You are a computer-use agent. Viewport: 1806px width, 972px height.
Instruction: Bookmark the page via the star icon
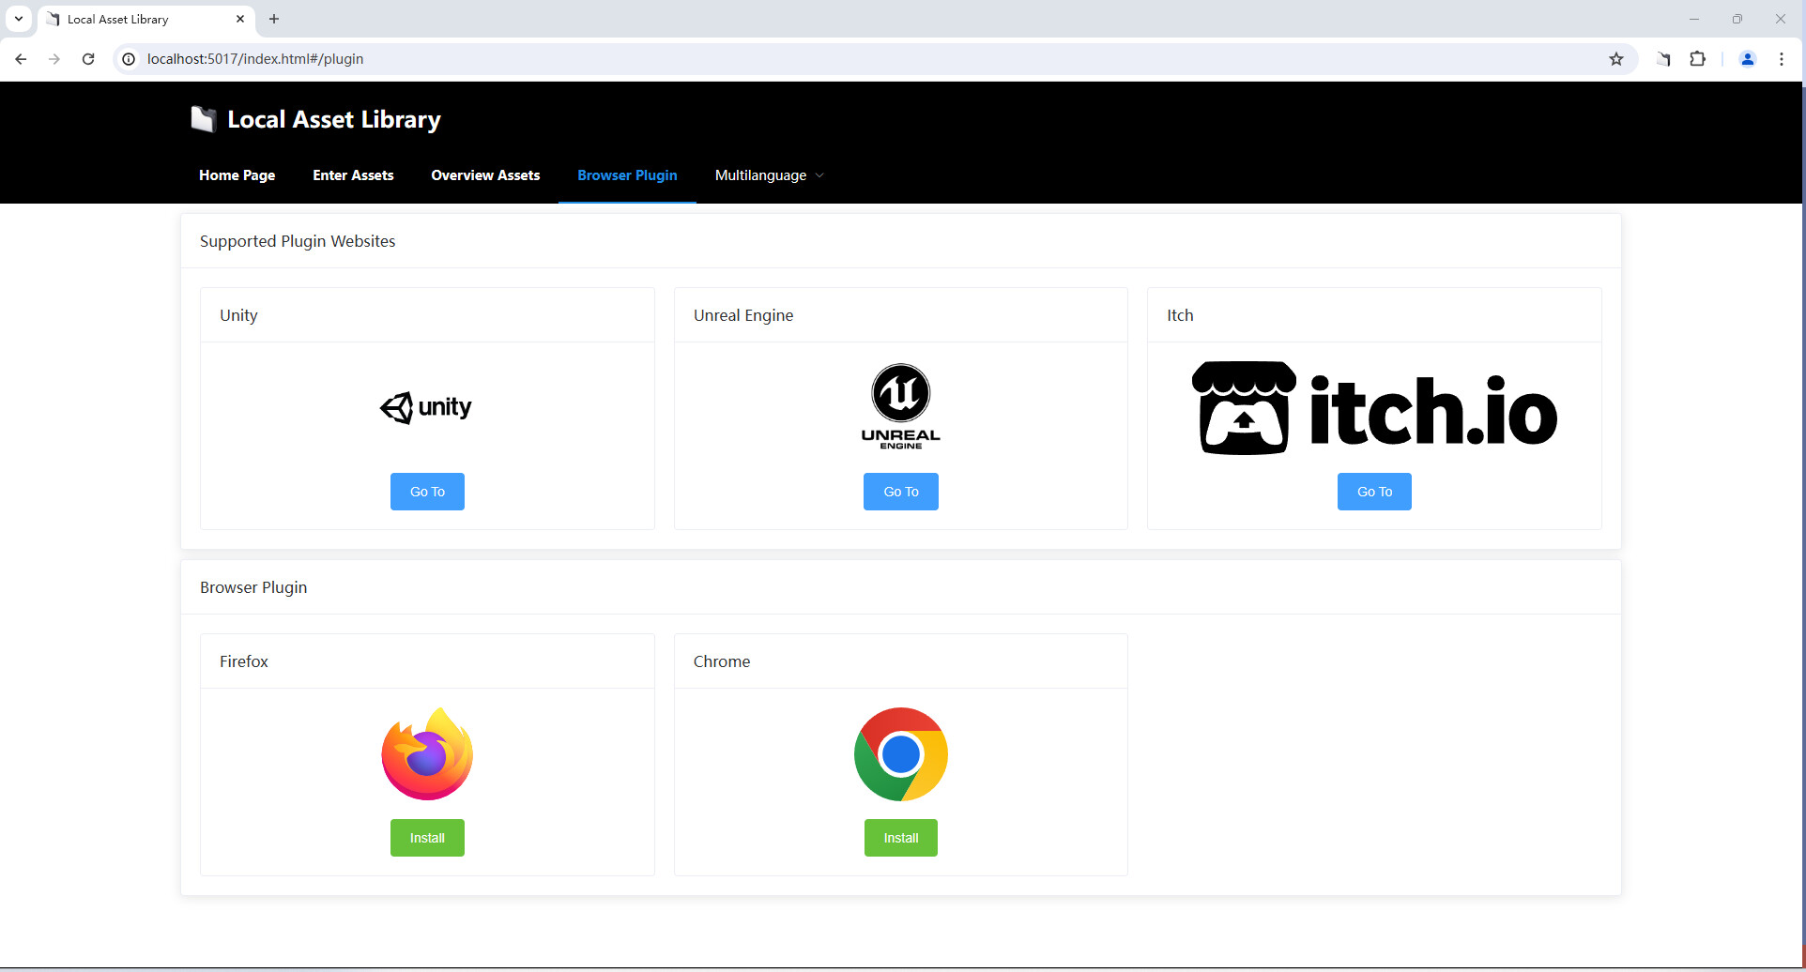pyautogui.click(x=1616, y=58)
